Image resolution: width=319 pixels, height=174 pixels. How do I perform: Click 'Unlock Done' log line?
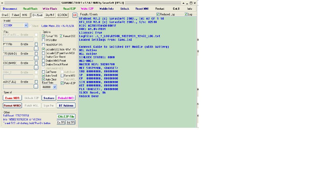(89, 96)
